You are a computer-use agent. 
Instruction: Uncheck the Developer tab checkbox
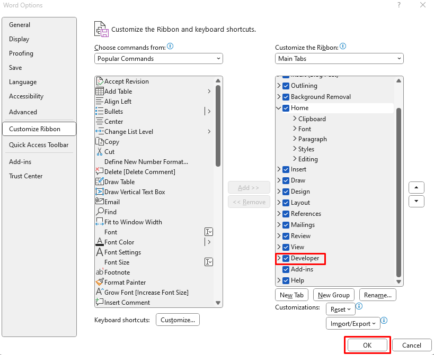[x=286, y=258]
